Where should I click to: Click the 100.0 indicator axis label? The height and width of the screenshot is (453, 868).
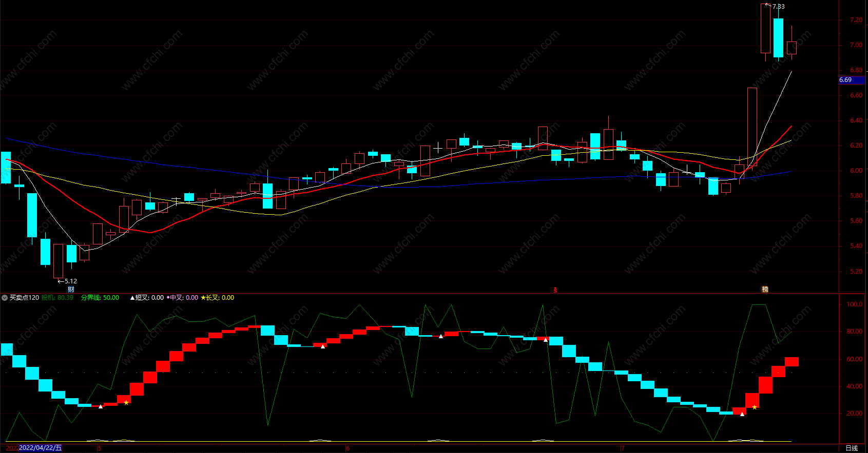(855, 304)
